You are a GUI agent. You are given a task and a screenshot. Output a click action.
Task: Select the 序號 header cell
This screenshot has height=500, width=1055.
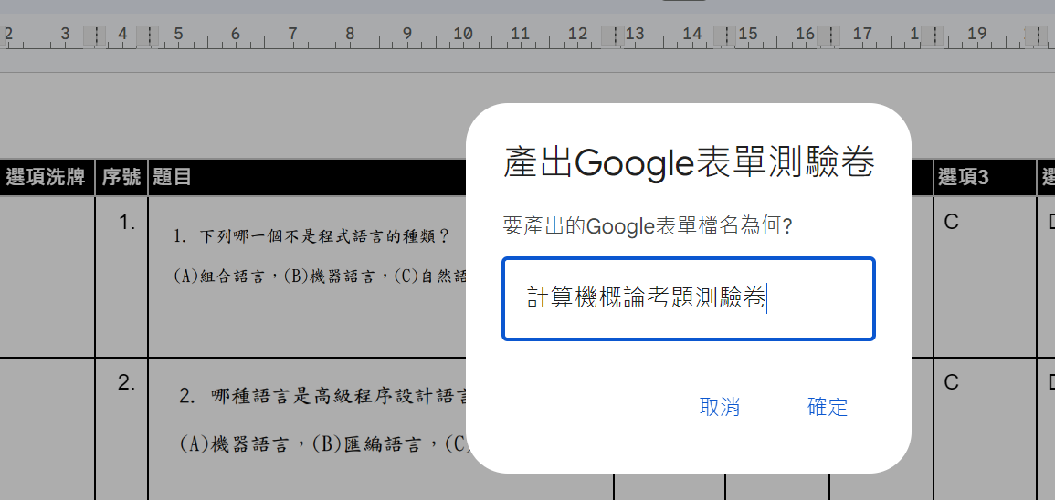(121, 178)
